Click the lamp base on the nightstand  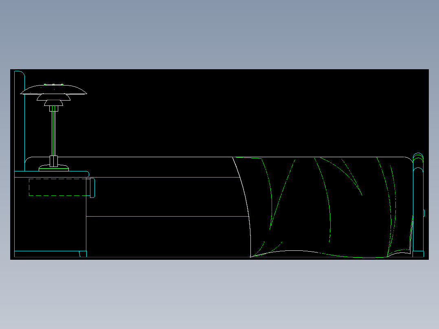[53, 167]
